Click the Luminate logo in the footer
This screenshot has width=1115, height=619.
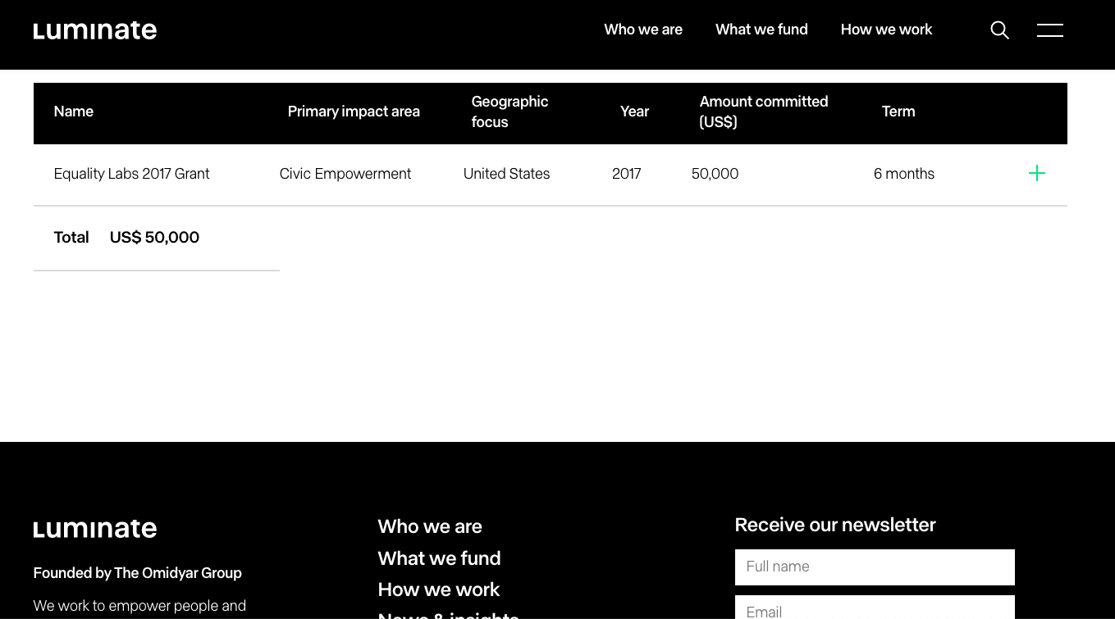tap(95, 529)
